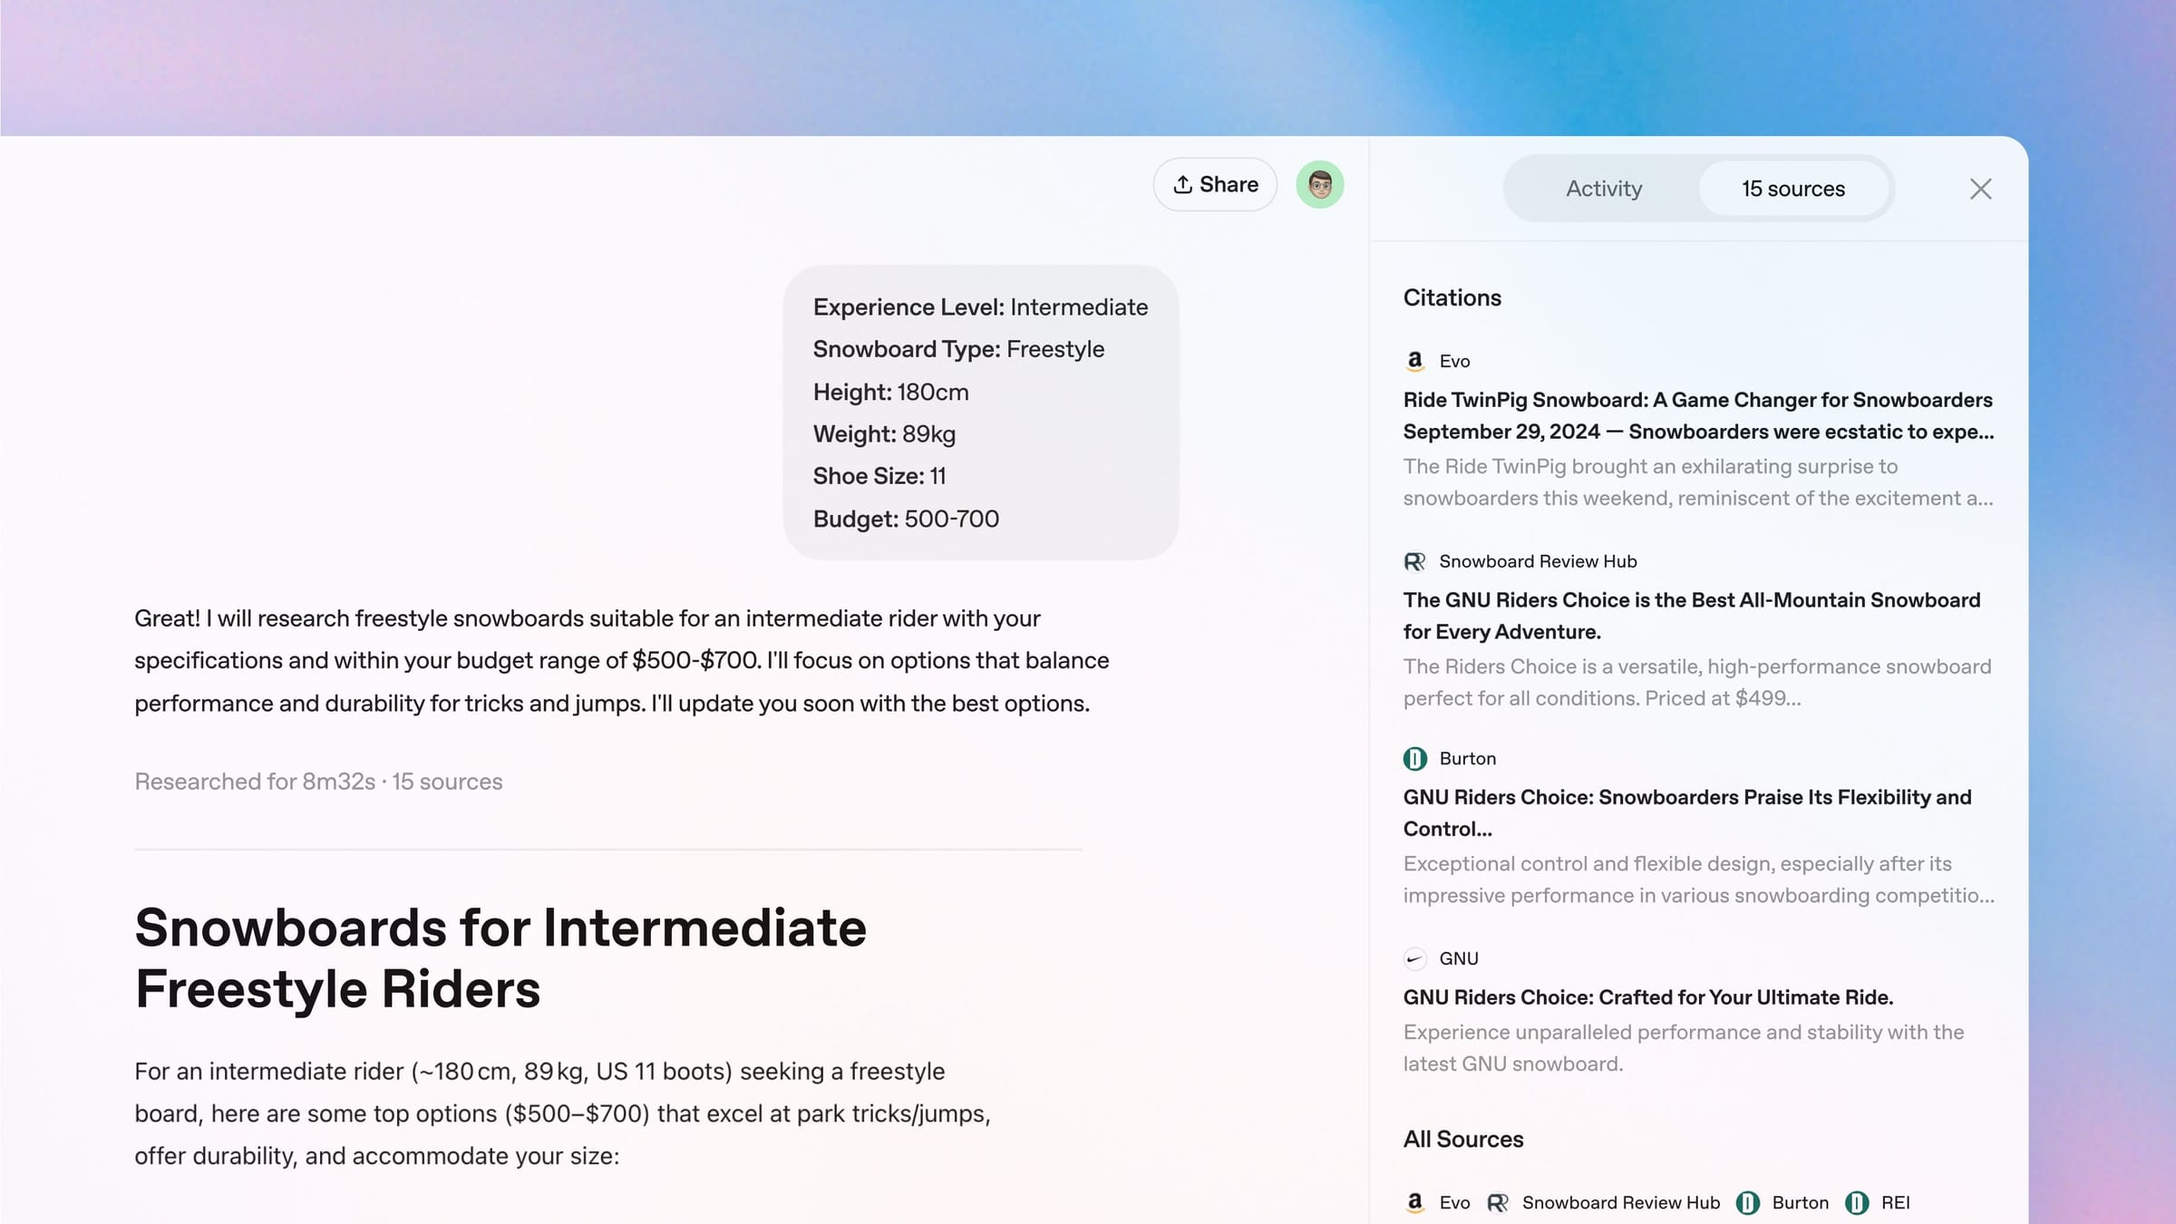2176x1224 pixels.
Task: Switch to the Activity tab
Action: pyautogui.click(x=1603, y=189)
